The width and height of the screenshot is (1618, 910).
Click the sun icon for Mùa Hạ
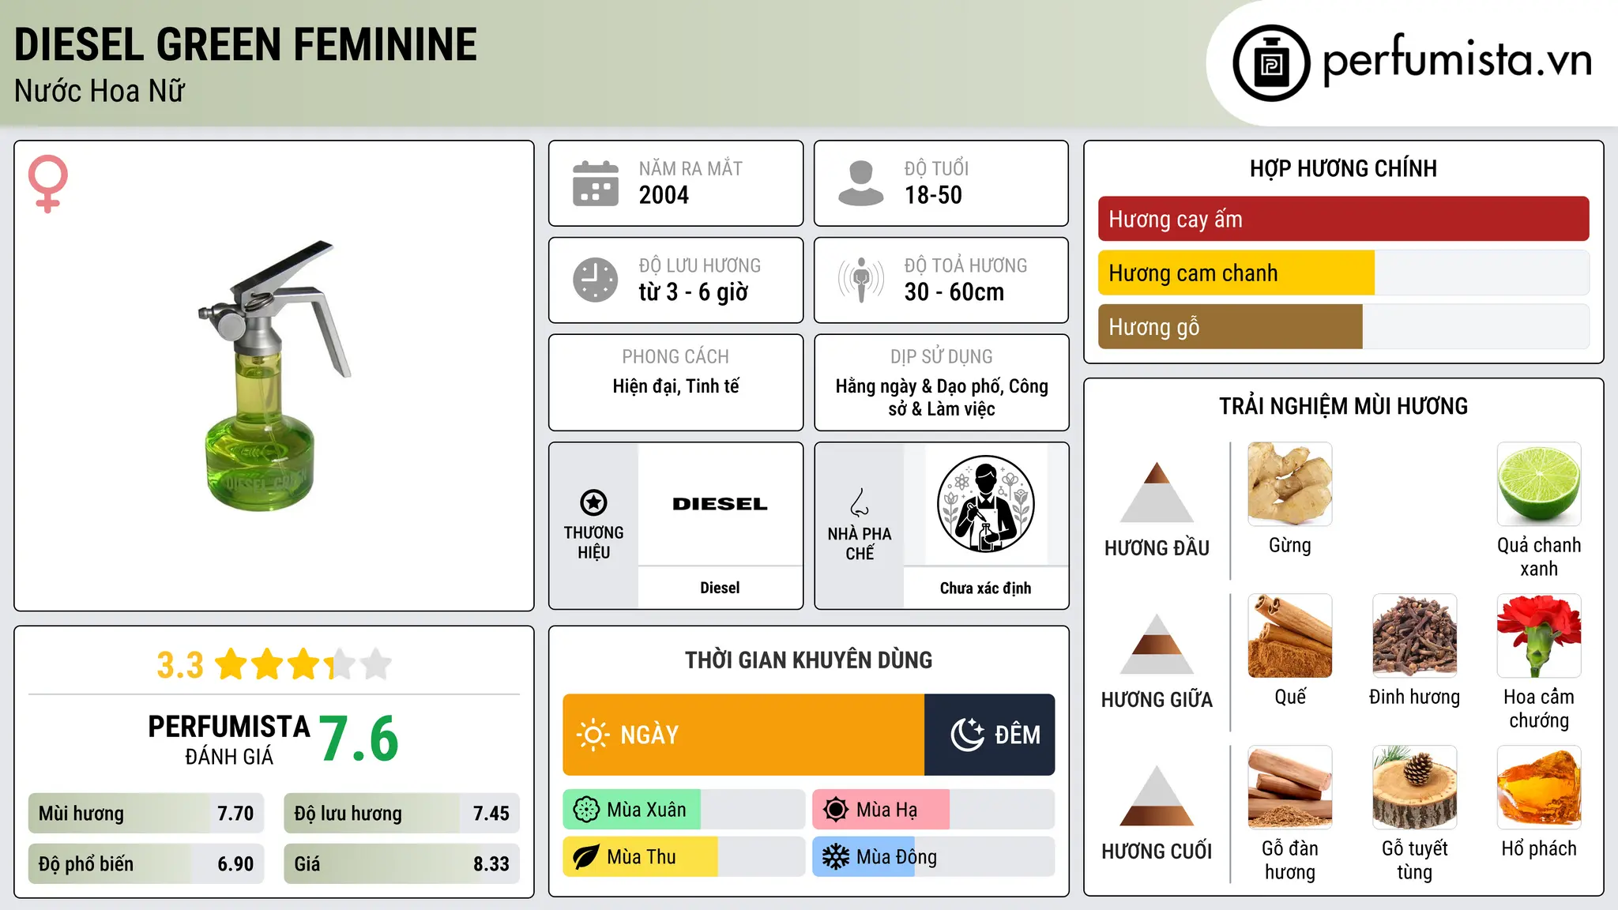click(x=836, y=810)
